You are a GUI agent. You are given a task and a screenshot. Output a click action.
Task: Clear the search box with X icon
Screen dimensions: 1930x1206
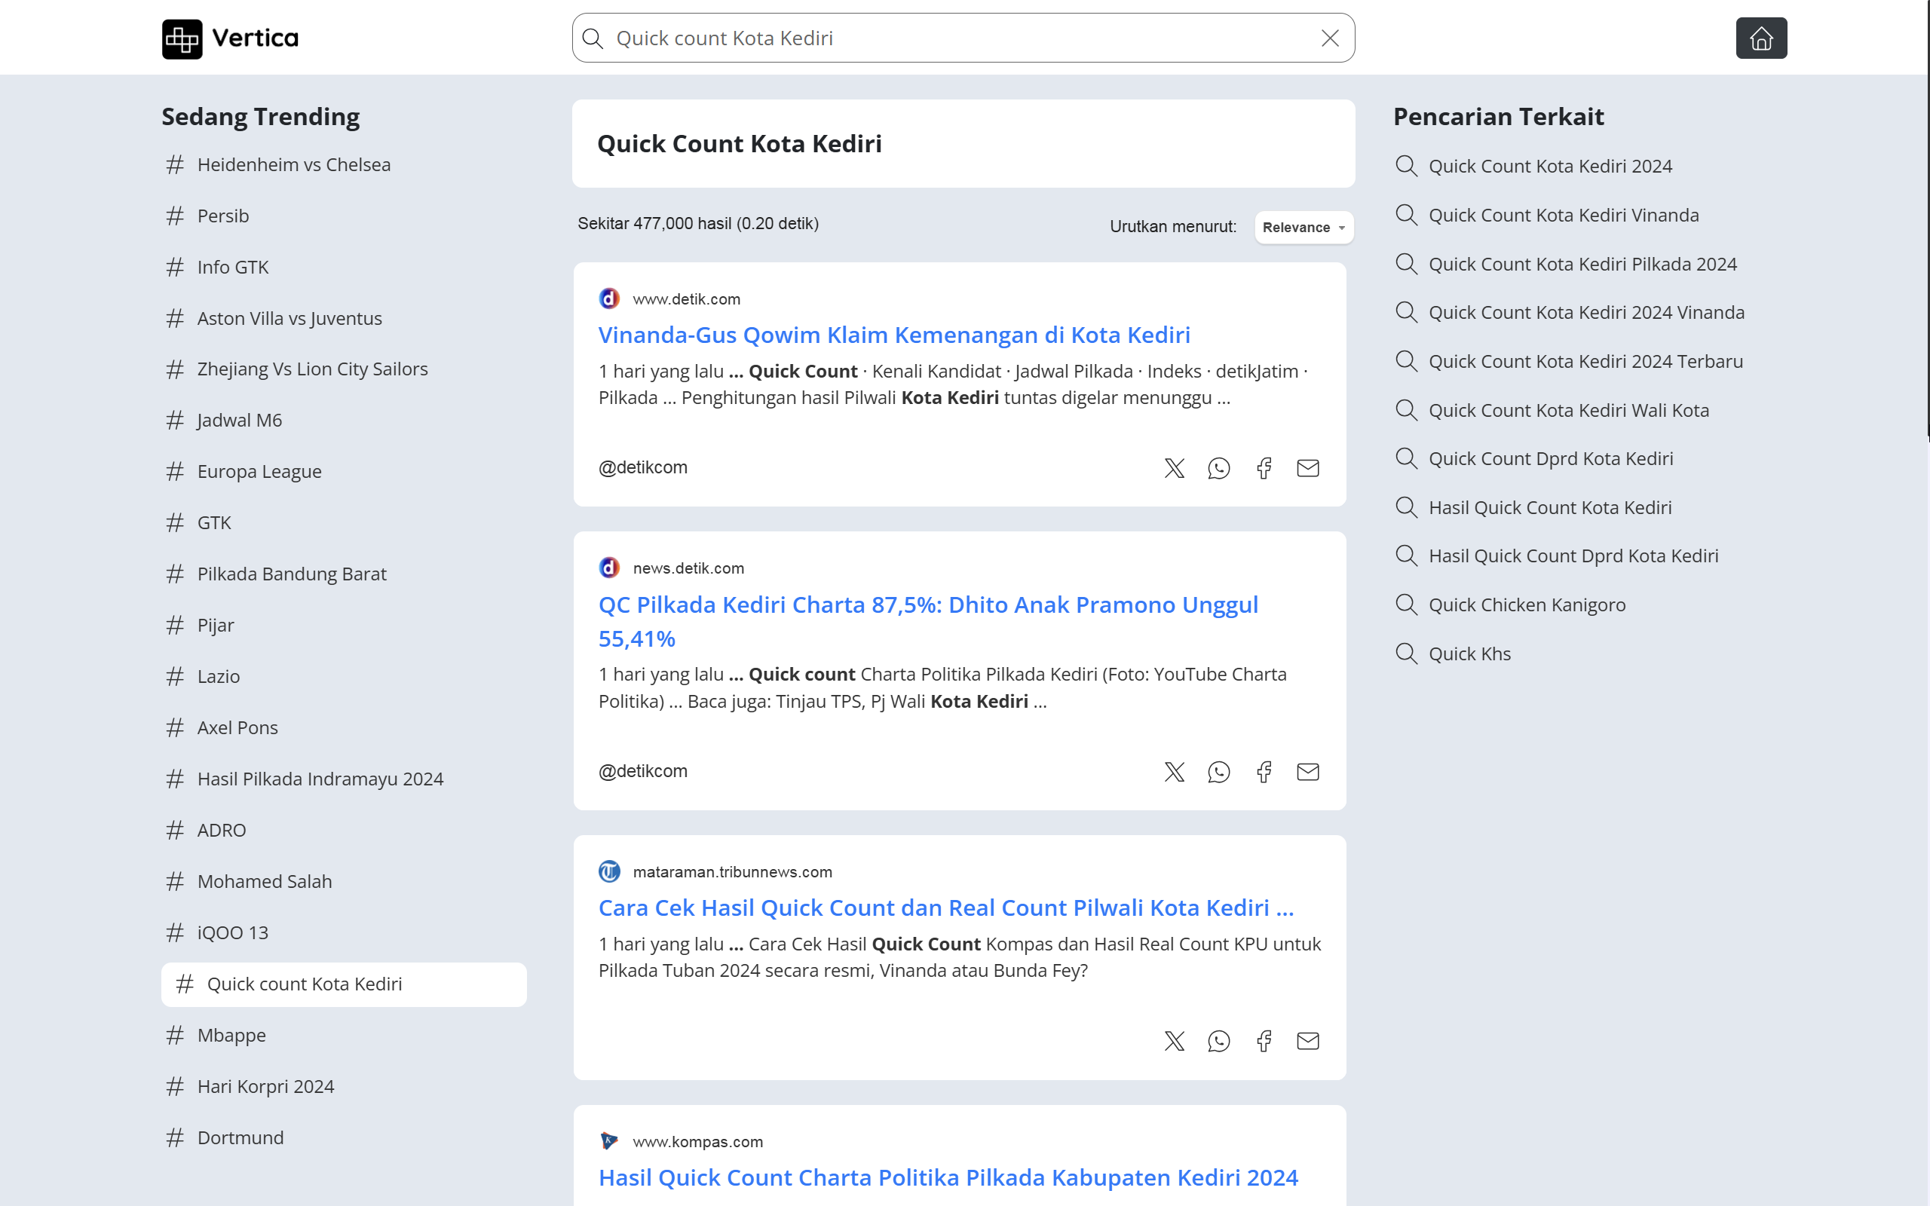coord(1329,38)
